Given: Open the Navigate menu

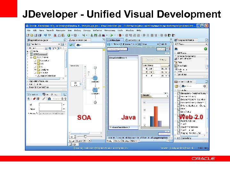Looking at the screenshot, I should pyautogui.click(x=61, y=30).
